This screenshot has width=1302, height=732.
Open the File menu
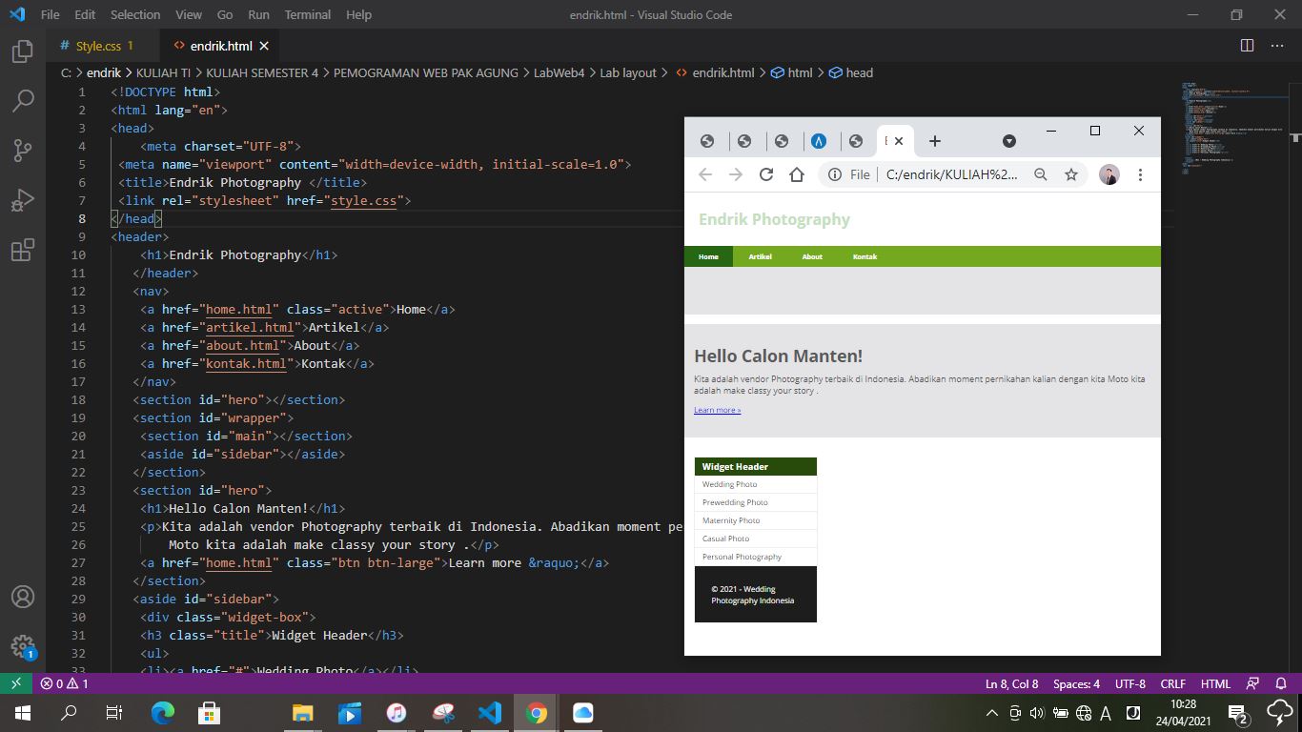click(x=50, y=14)
